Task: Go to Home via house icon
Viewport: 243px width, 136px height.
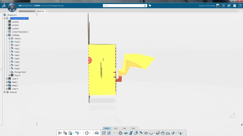Action: [x=235, y=6]
